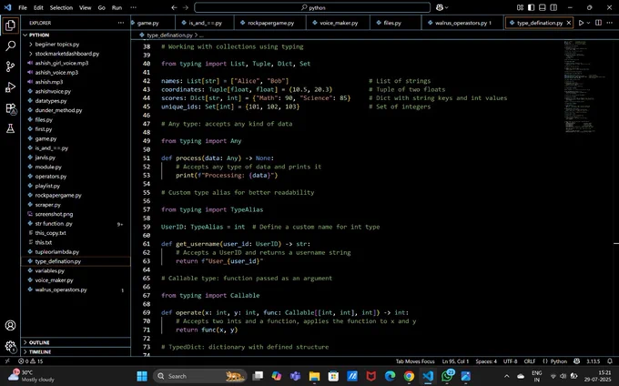Open the Accounts menu icon
The width and height of the screenshot is (619, 386).
point(11,326)
